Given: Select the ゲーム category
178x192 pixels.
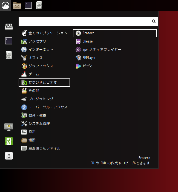Looking at the screenshot, I should [x=44, y=74].
